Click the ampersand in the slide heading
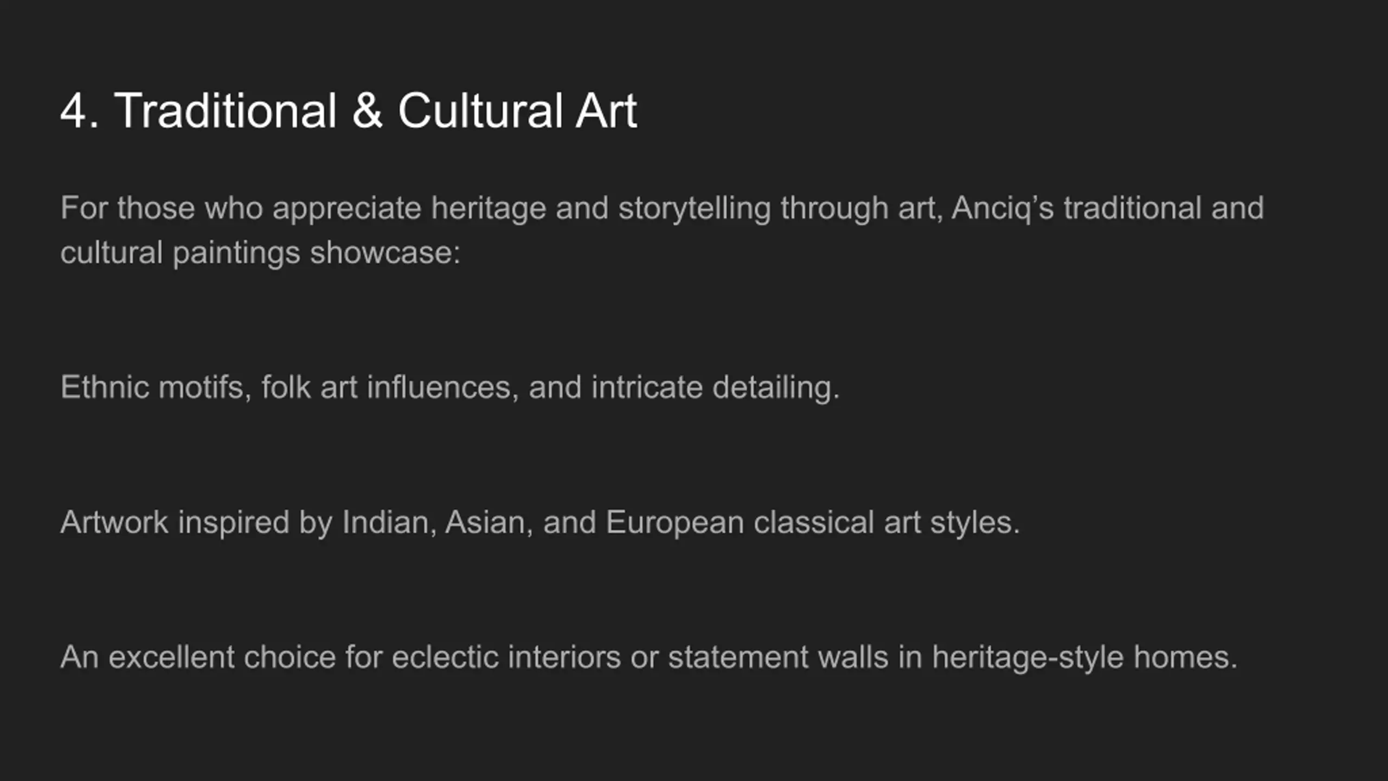1388x781 pixels. (x=367, y=111)
